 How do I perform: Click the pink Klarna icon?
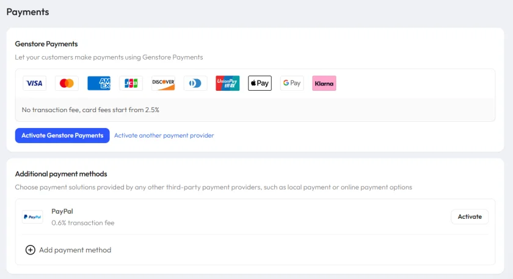(324, 83)
